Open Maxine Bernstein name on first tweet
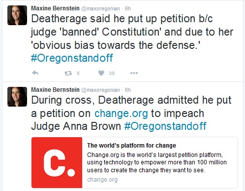Viewport: 245px width, 191px height. pos(55,8)
